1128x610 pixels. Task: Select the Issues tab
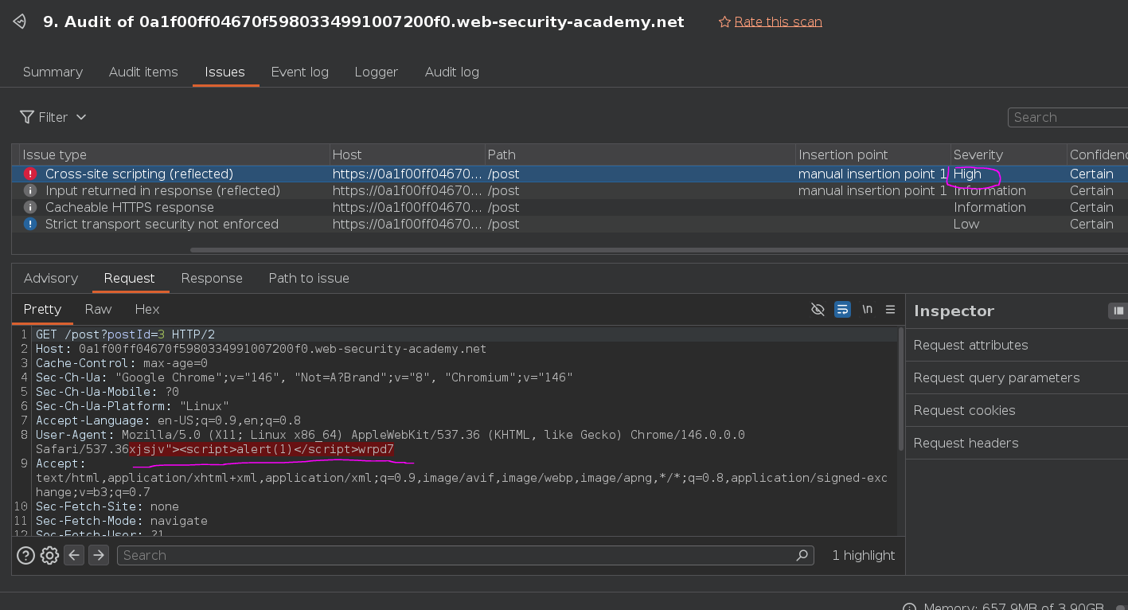point(225,72)
